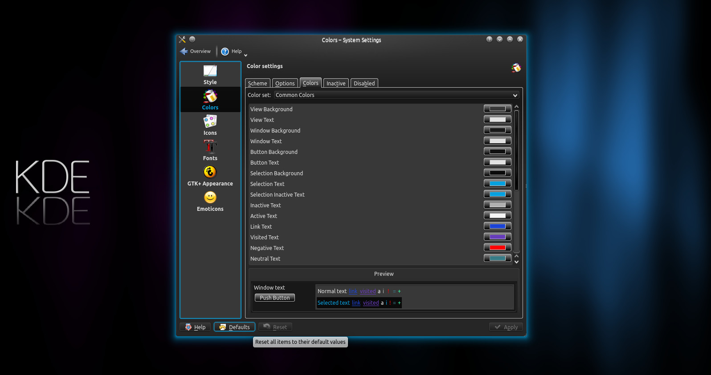The image size is (711, 375).
Task: Click the Color settings header paint icon
Action: (516, 68)
